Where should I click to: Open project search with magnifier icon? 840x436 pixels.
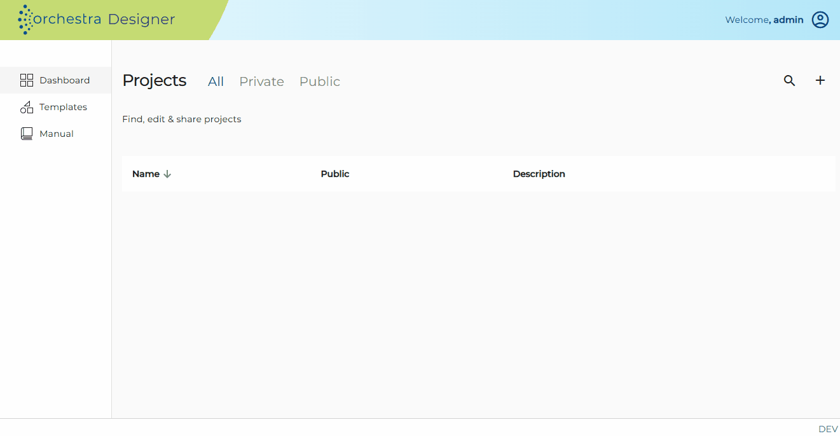(789, 81)
